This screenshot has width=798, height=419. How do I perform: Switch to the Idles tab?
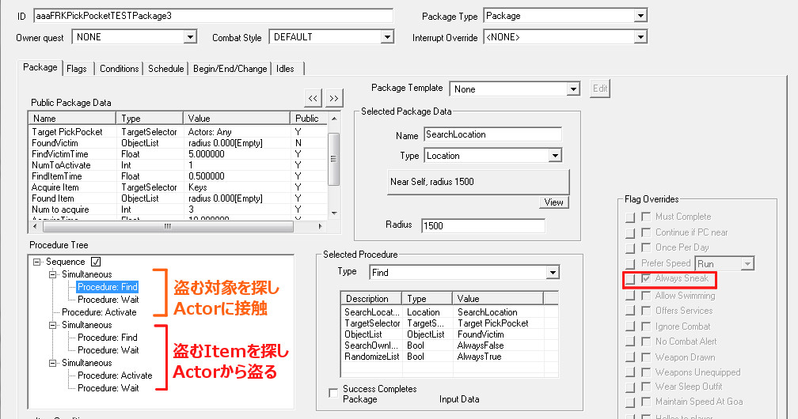286,69
